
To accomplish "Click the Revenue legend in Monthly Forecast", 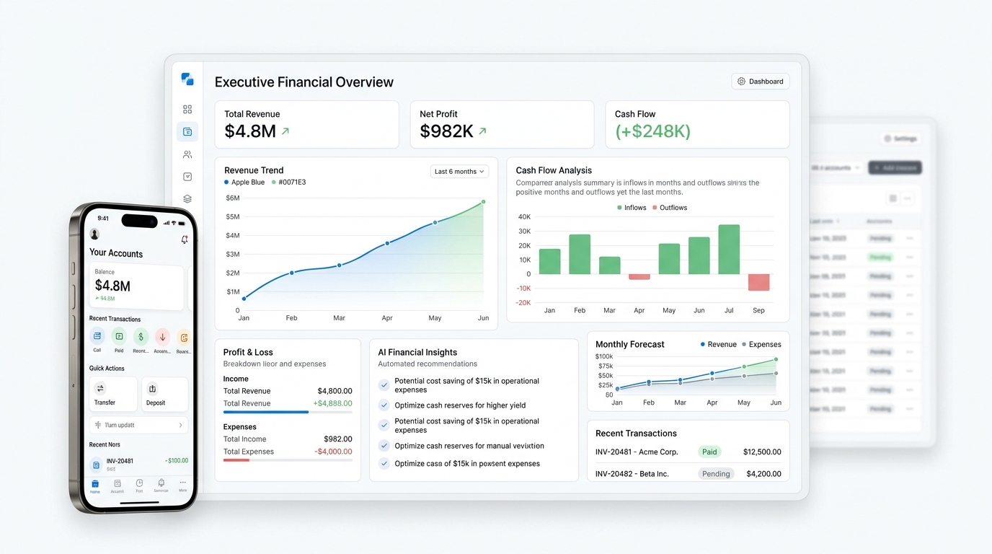I will click(x=719, y=345).
